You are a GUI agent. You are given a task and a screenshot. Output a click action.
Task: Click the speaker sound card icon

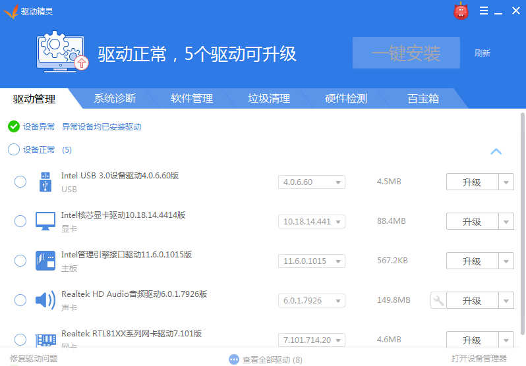45,300
